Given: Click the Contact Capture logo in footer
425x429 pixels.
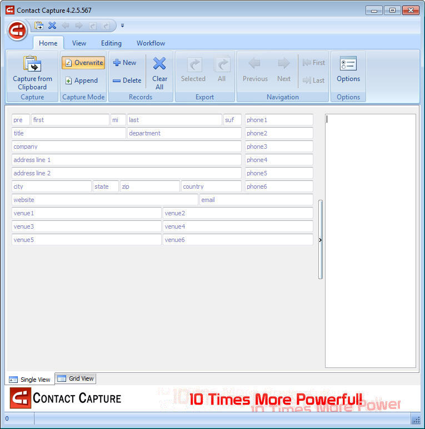Looking at the screenshot, I should coord(66,398).
